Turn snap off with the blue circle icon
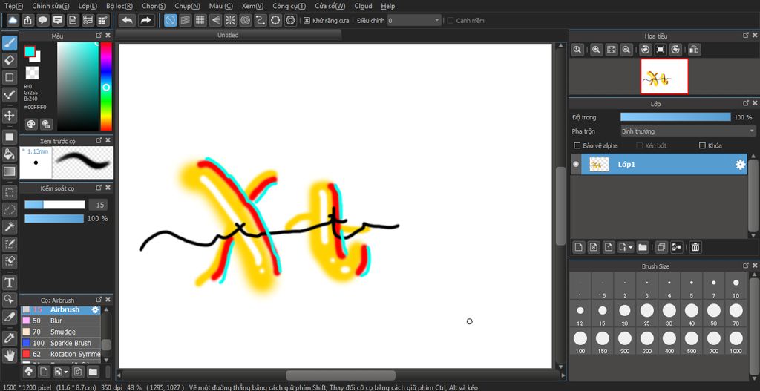Screen dimensions: 760x391 tap(170, 20)
